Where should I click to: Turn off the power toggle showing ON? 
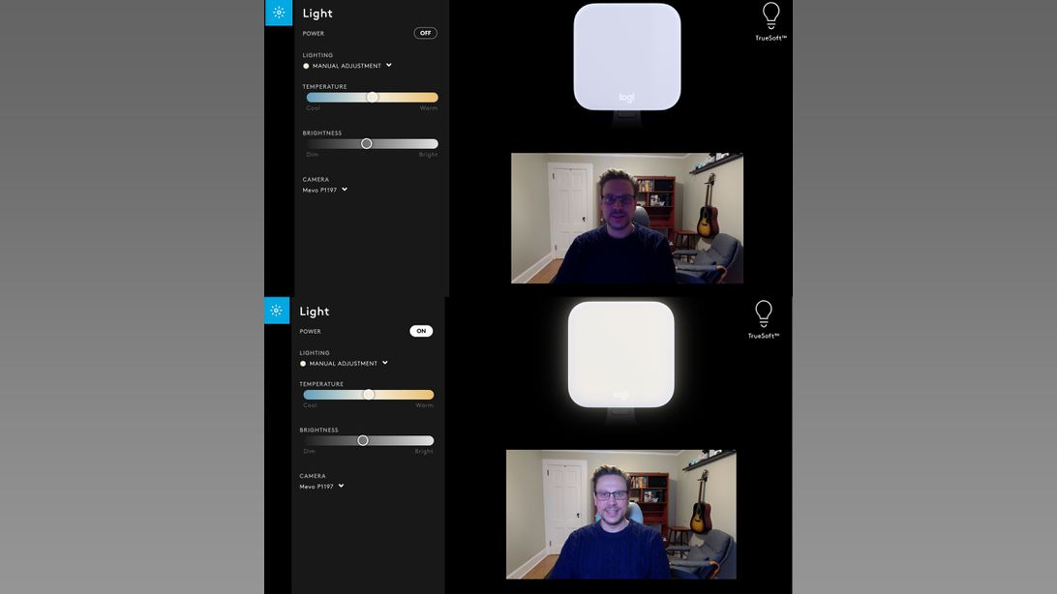pyautogui.click(x=421, y=331)
